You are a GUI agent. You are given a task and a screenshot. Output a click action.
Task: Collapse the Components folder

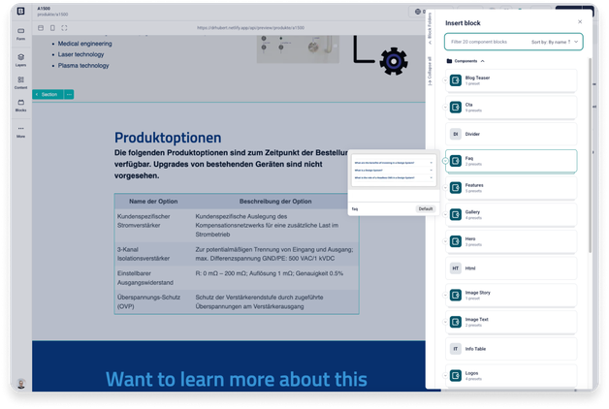pyautogui.click(x=482, y=61)
